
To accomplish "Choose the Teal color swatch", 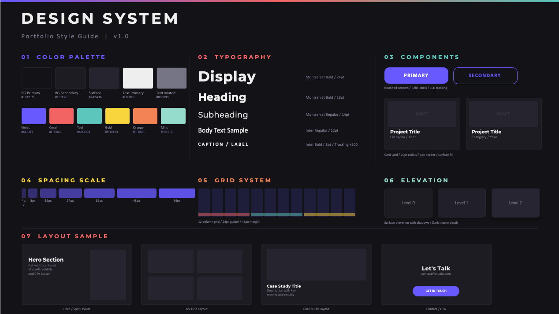I will [89, 116].
